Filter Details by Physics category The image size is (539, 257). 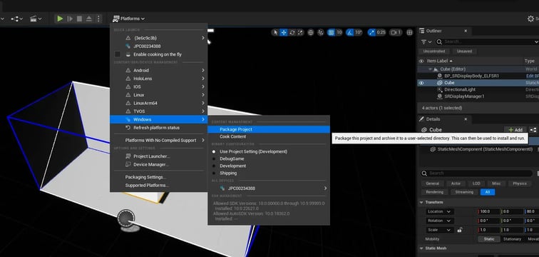click(520, 183)
